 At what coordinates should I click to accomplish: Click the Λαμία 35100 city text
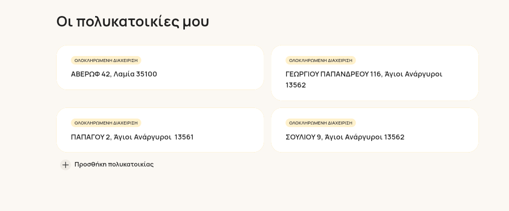tap(135, 74)
